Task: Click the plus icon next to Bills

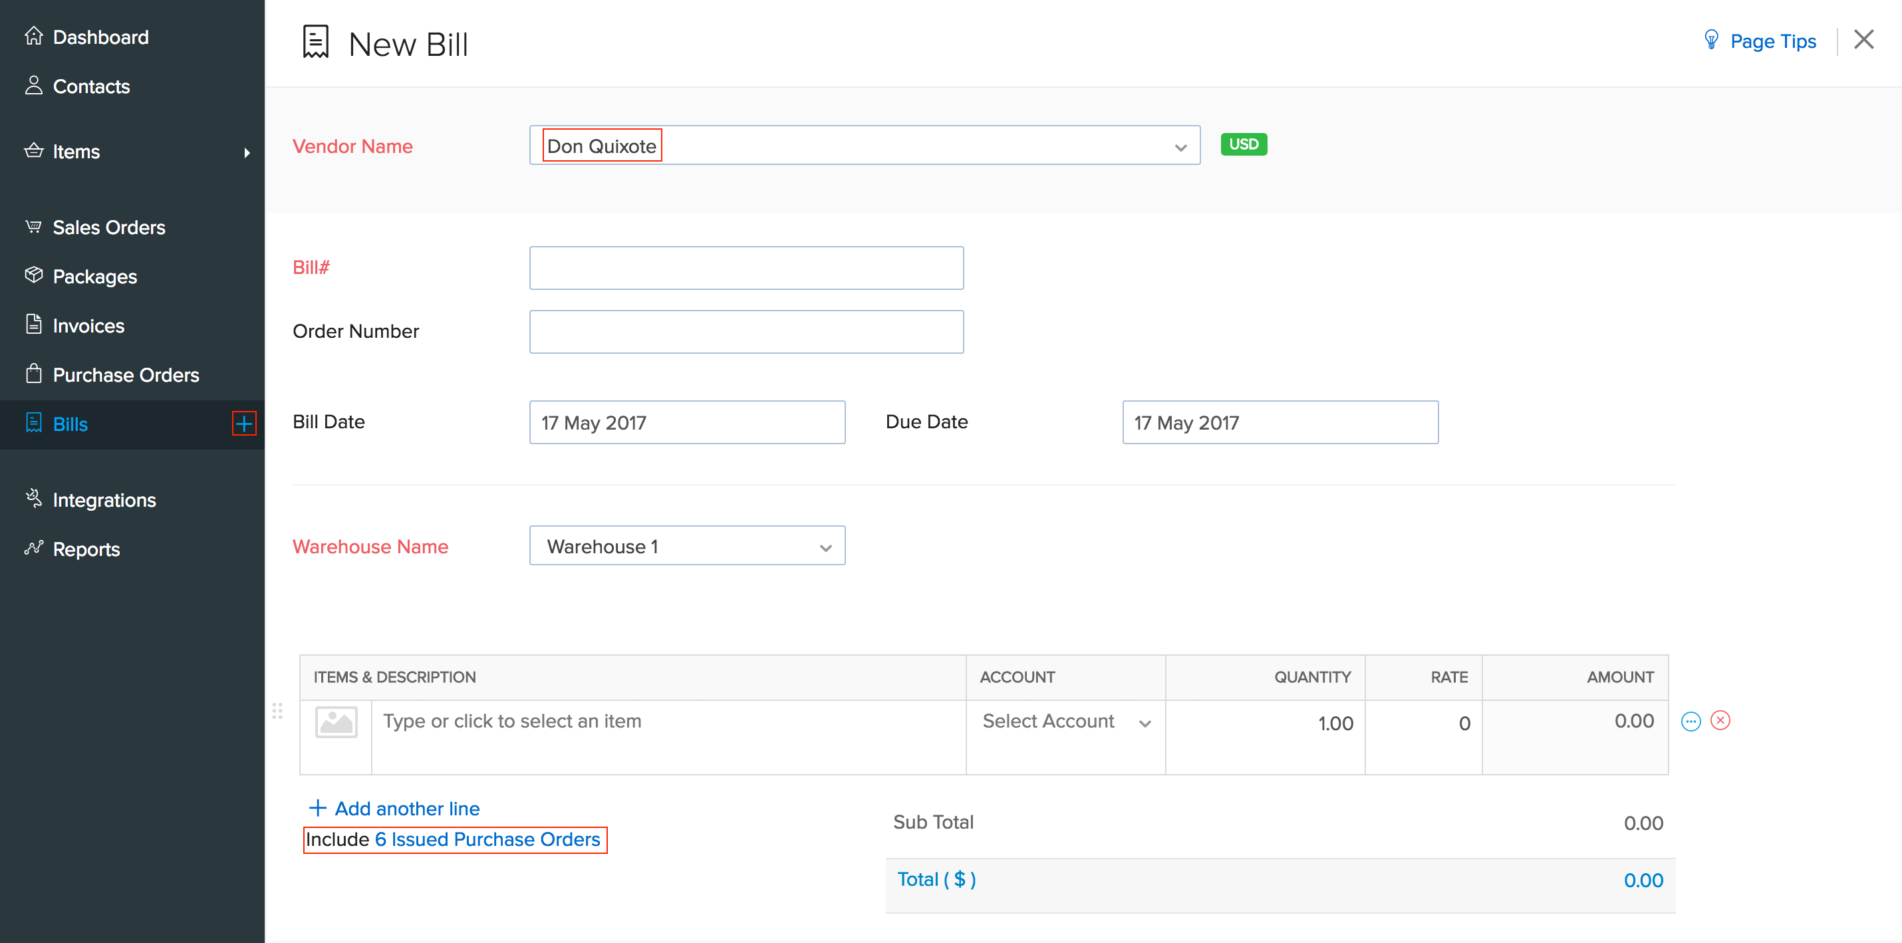Action: point(243,424)
